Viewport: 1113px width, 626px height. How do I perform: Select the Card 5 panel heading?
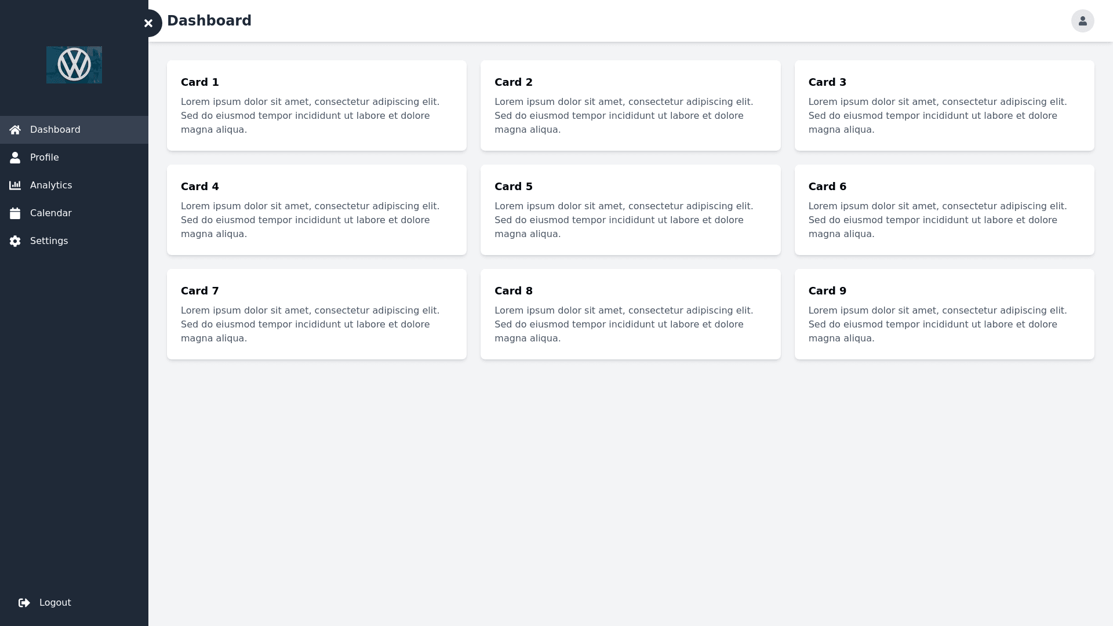click(x=514, y=187)
